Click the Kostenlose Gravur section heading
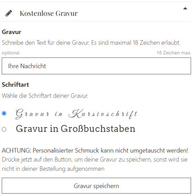Image resolution: width=192 pixels, height=195 pixels. pyautogui.click(x=49, y=13)
